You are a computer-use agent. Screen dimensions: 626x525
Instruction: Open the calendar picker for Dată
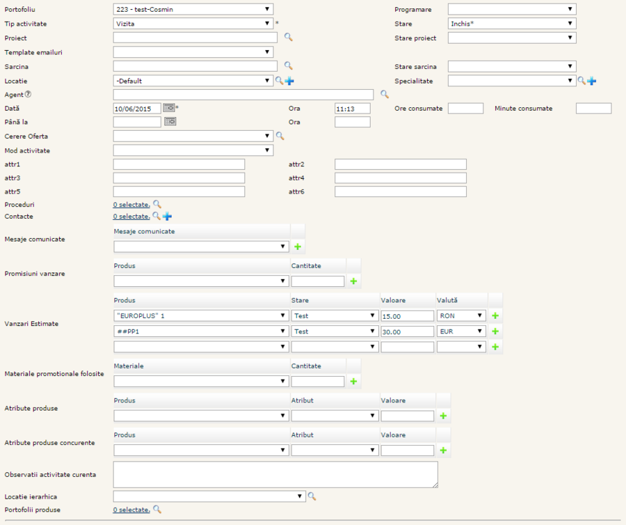pos(170,108)
